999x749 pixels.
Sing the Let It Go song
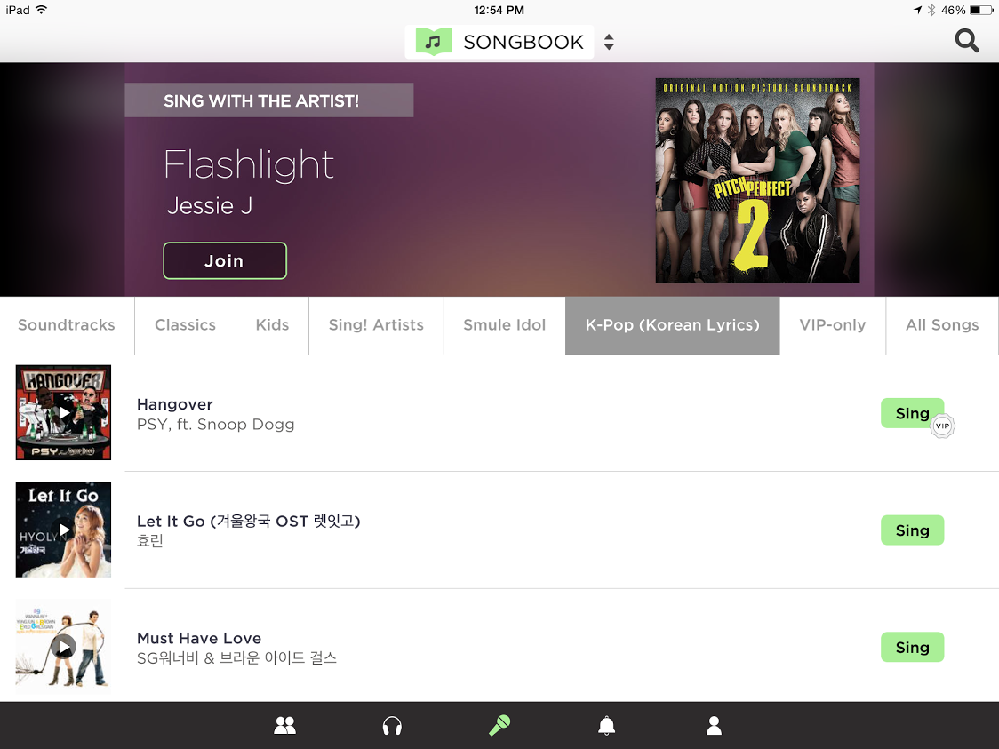(913, 530)
